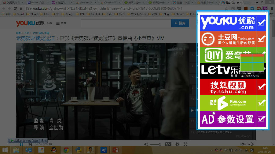Toggle the AD settings checkbox
The image size is (275, 154).
click(x=261, y=119)
